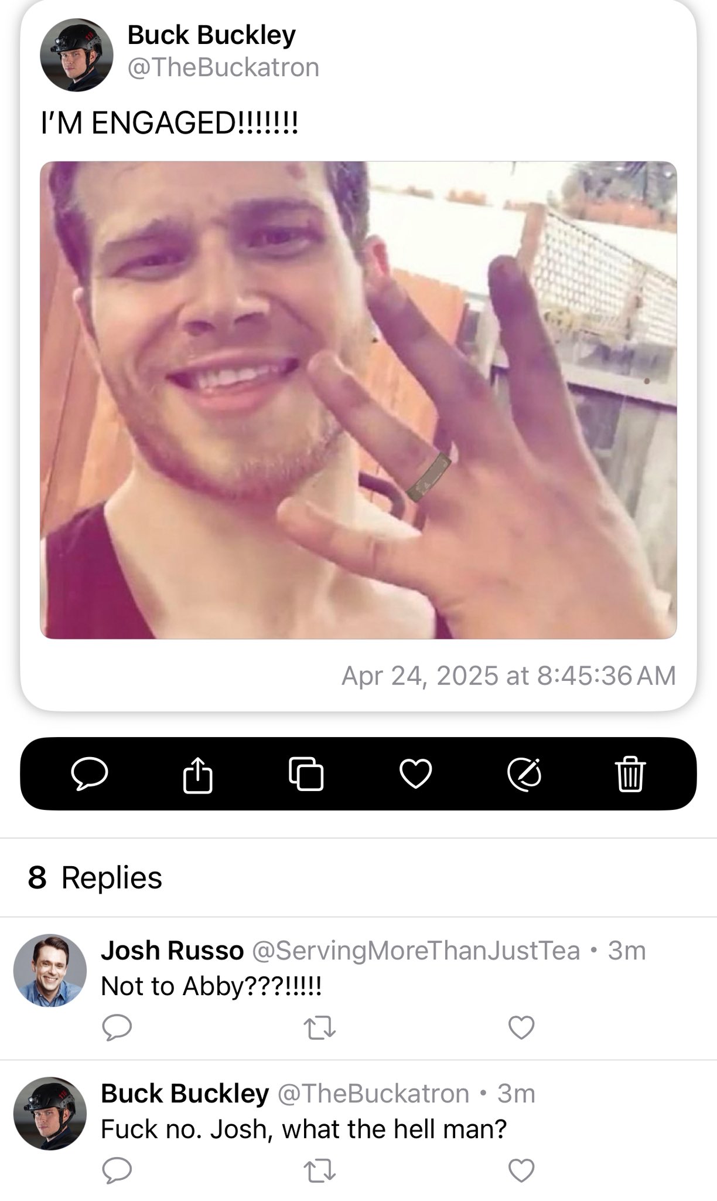The height and width of the screenshot is (1201, 717).
Task: Tap the share icon in black toolbar
Action: [x=197, y=774]
